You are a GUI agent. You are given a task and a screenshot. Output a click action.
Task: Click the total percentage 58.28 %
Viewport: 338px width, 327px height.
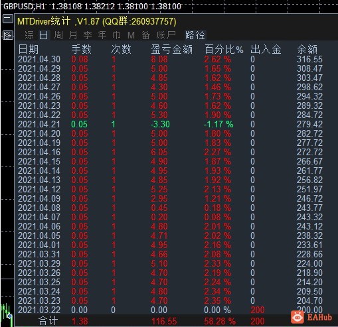coord(220,321)
